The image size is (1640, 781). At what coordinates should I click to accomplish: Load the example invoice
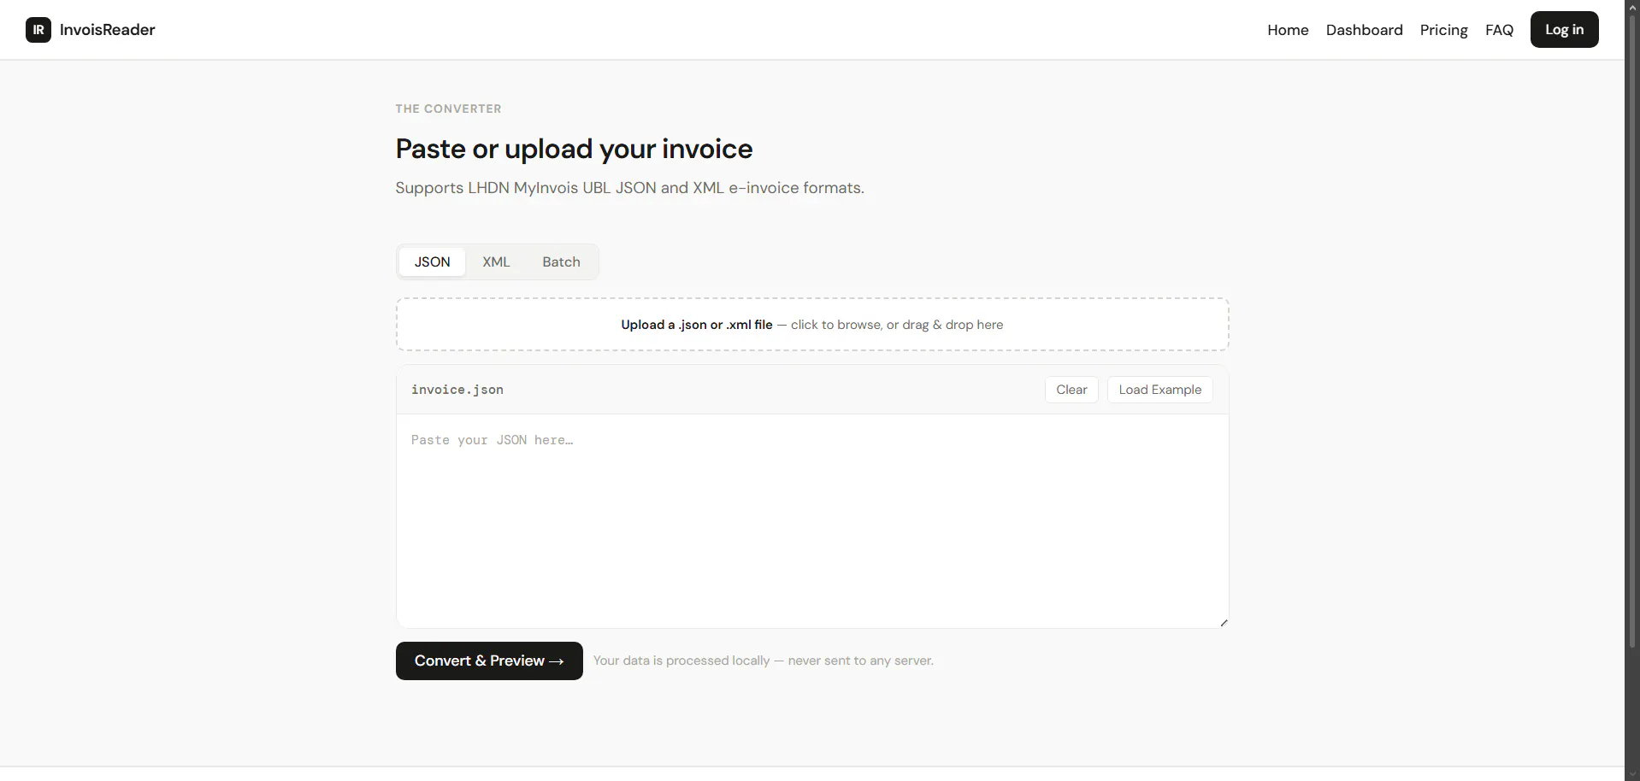point(1159,390)
